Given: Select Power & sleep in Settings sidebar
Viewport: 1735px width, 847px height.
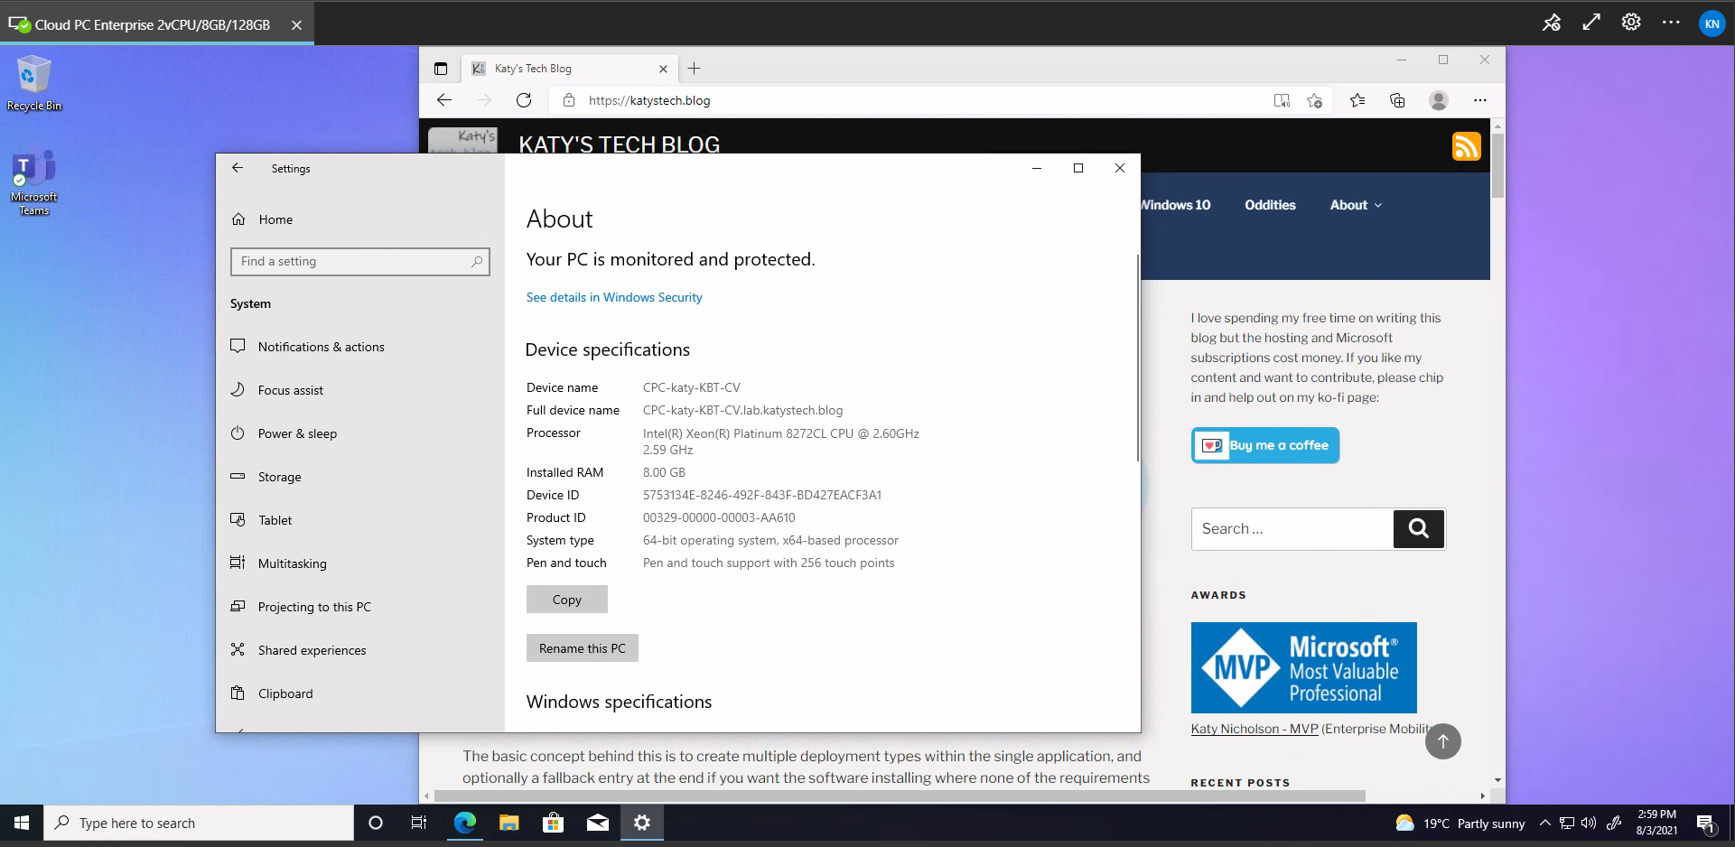Looking at the screenshot, I should (297, 433).
